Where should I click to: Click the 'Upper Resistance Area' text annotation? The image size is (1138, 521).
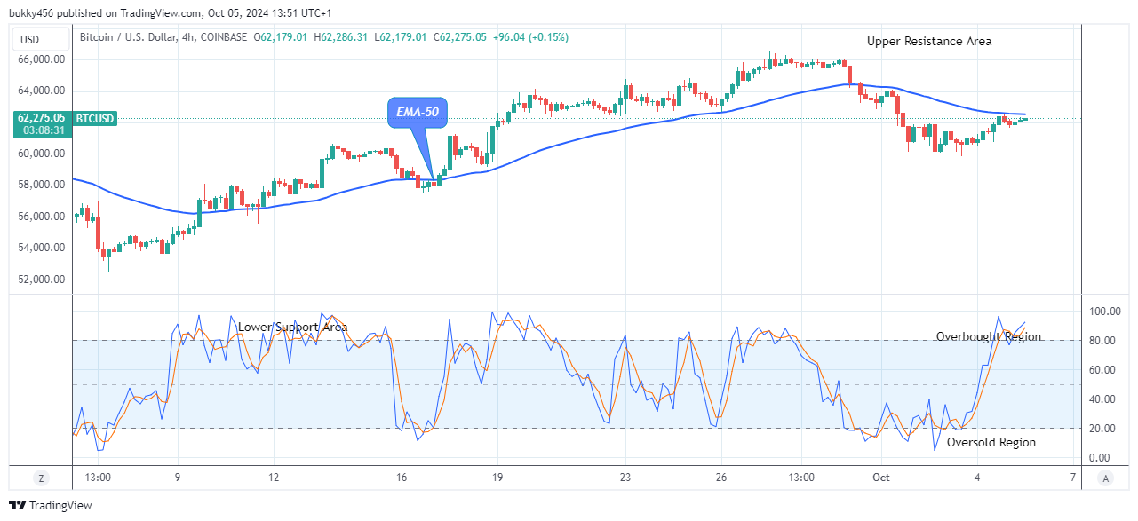(x=929, y=41)
